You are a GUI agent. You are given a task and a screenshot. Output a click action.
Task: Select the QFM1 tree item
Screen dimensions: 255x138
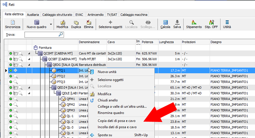(x=68, y=99)
